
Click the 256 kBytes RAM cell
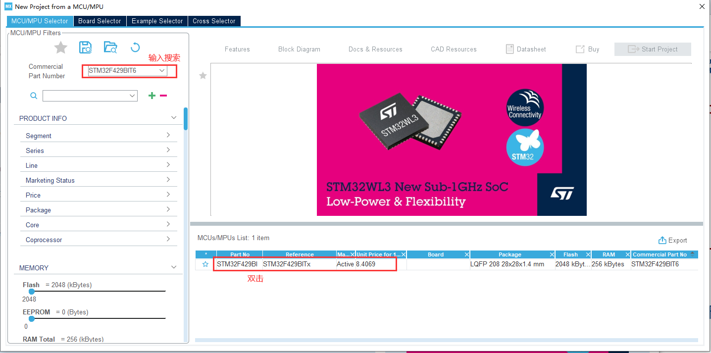pyautogui.click(x=611, y=264)
